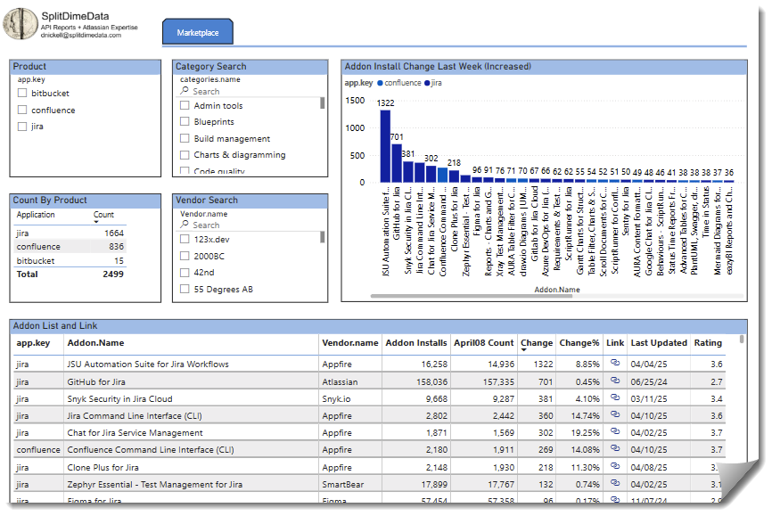Click the JSU Automation Suite for Jira Workflows cell

pyautogui.click(x=148, y=364)
